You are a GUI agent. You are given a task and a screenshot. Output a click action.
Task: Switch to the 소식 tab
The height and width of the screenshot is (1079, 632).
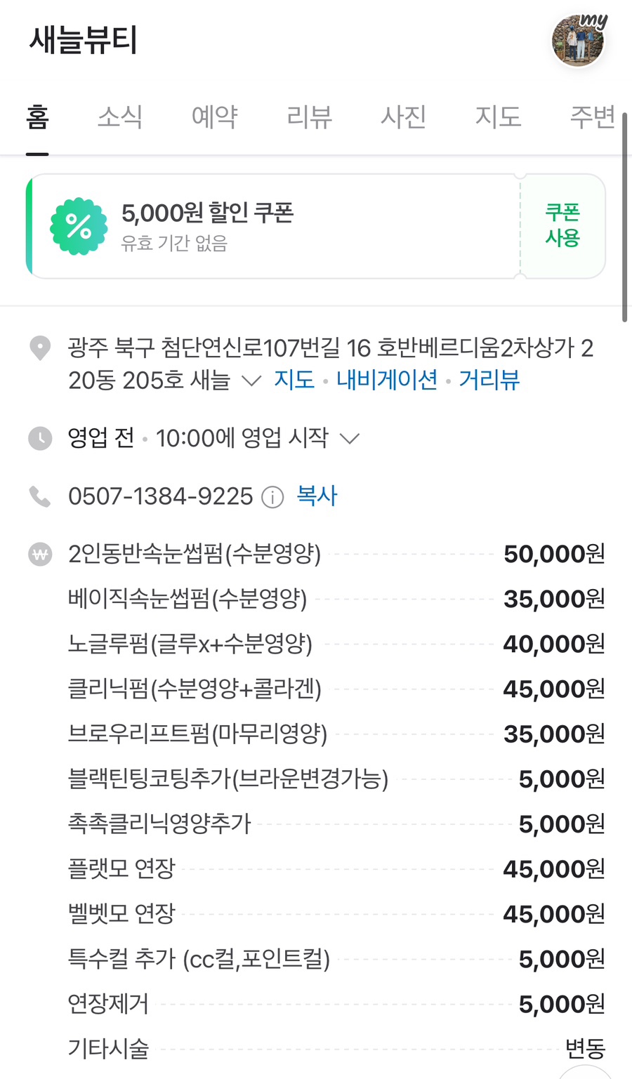click(x=120, y=117)
